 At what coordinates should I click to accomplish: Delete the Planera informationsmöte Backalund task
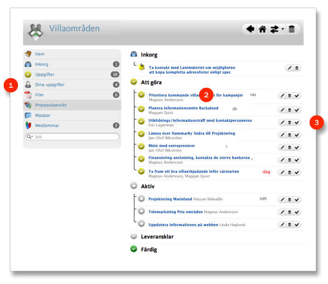click(289, 109)
